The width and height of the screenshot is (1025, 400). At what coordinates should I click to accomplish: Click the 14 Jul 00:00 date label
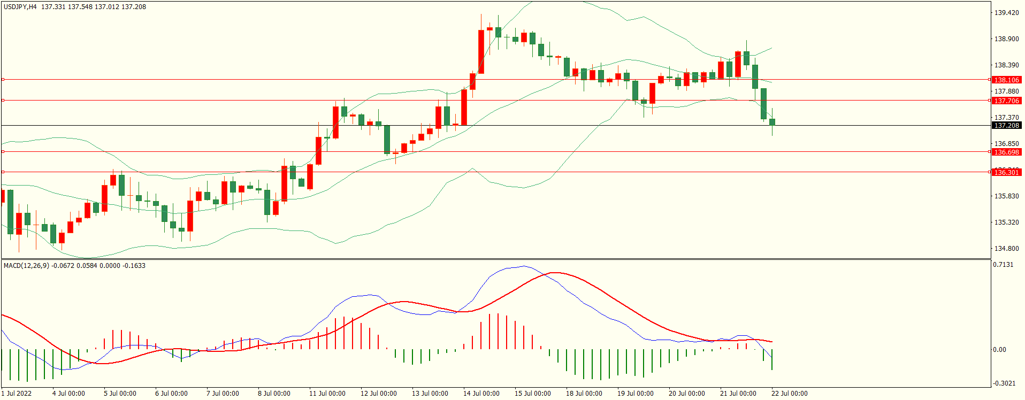pos(481,394)
